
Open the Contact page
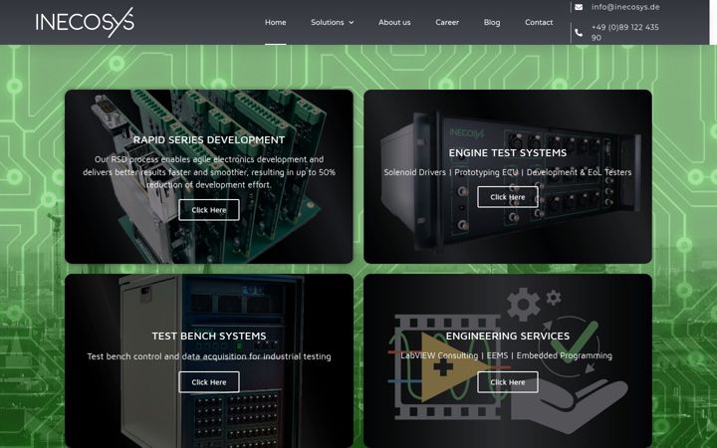[x=539, y=22]
